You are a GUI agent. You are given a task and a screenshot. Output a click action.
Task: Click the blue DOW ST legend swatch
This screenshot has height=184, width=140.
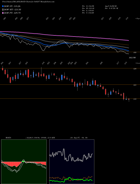coord(3,6)
